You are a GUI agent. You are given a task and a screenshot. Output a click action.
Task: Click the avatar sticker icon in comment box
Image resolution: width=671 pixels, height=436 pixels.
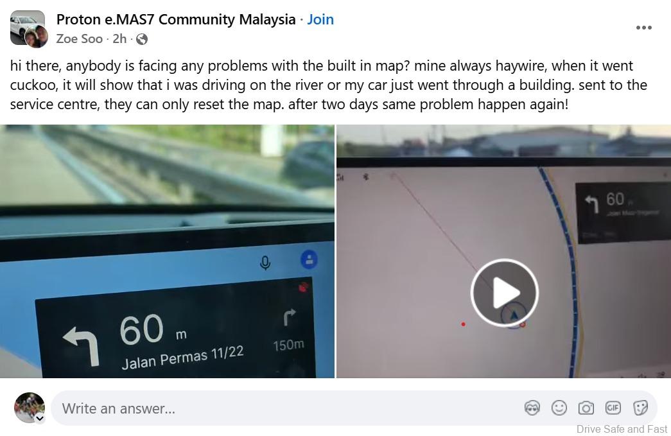click(x=532, y=408)
